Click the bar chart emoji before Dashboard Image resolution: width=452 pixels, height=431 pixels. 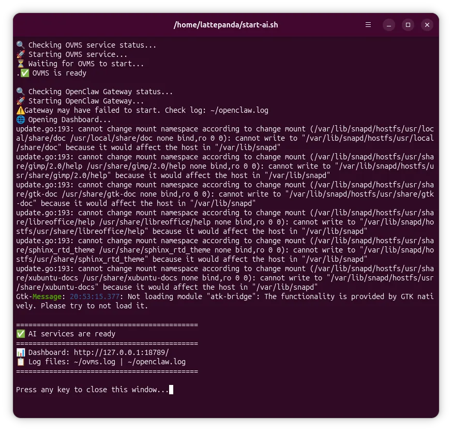(21, 352)
